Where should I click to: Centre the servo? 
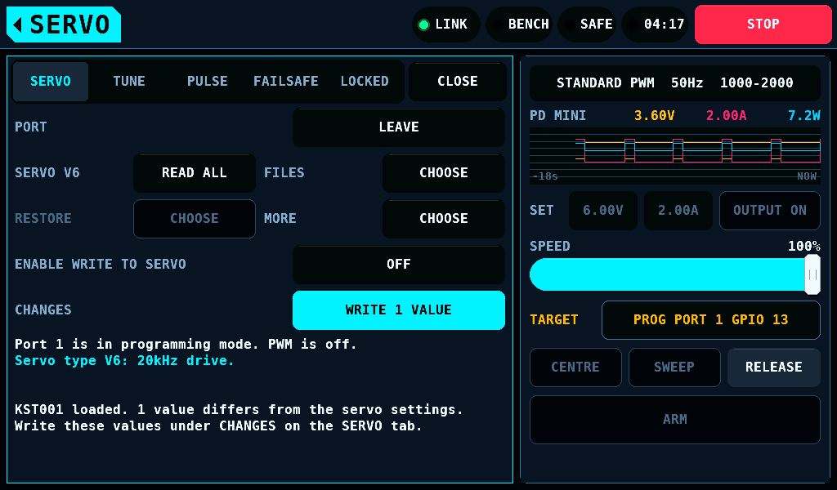[575, 367]
